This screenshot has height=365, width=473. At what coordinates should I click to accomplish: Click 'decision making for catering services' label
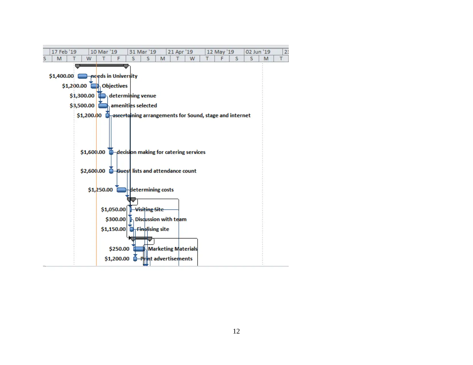(161, 152)
